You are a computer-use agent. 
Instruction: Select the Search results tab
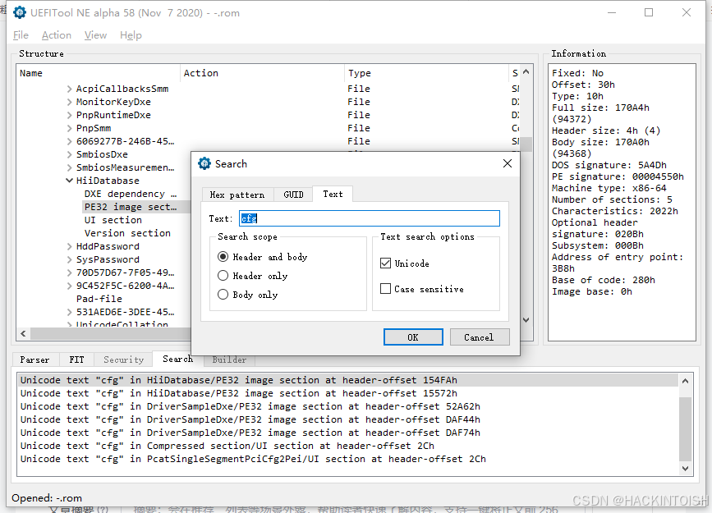click(177, 359)
